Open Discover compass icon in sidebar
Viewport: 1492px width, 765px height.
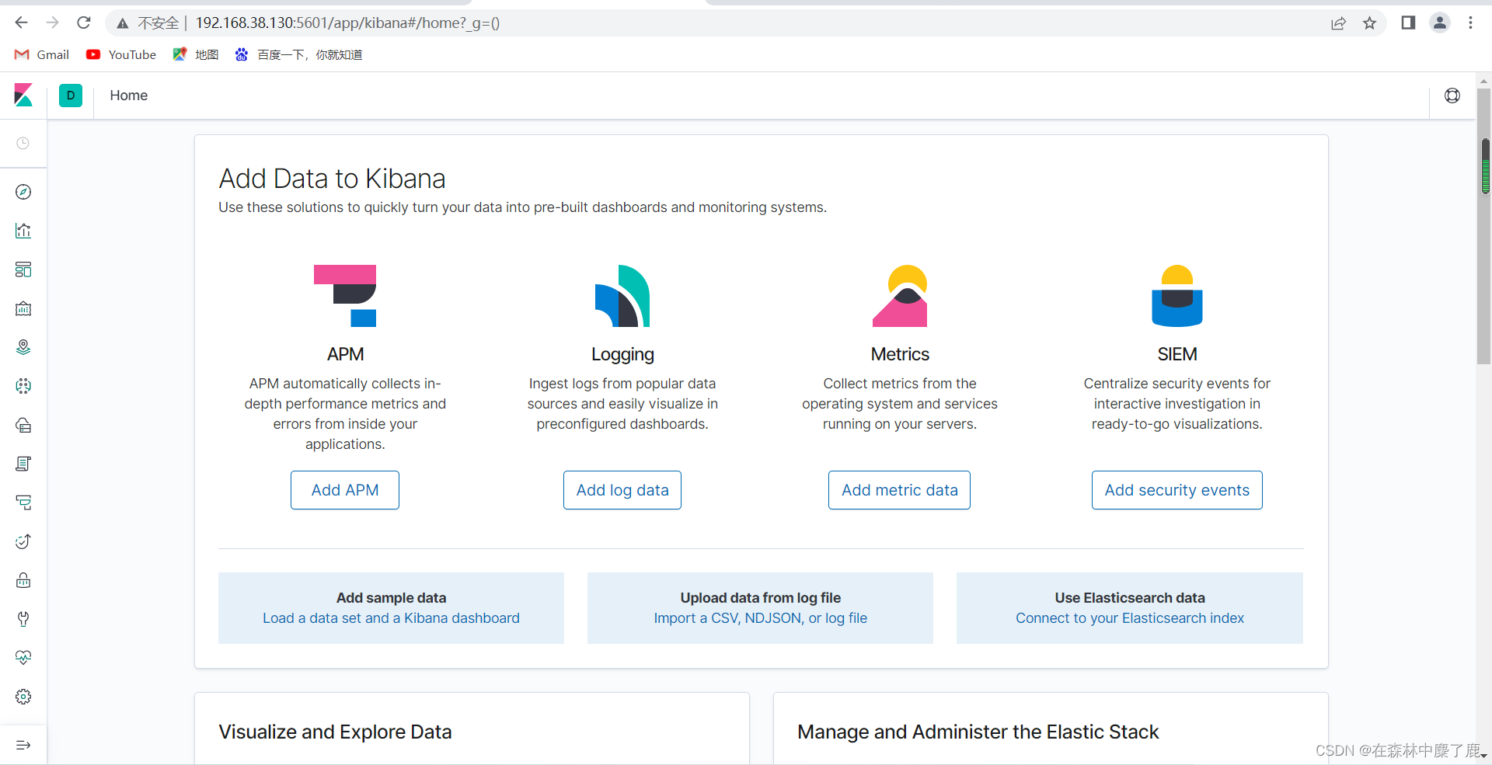click(23, 192)
